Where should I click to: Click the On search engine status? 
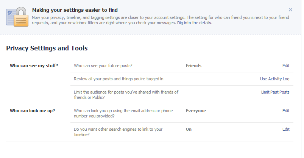pos(189,129)
